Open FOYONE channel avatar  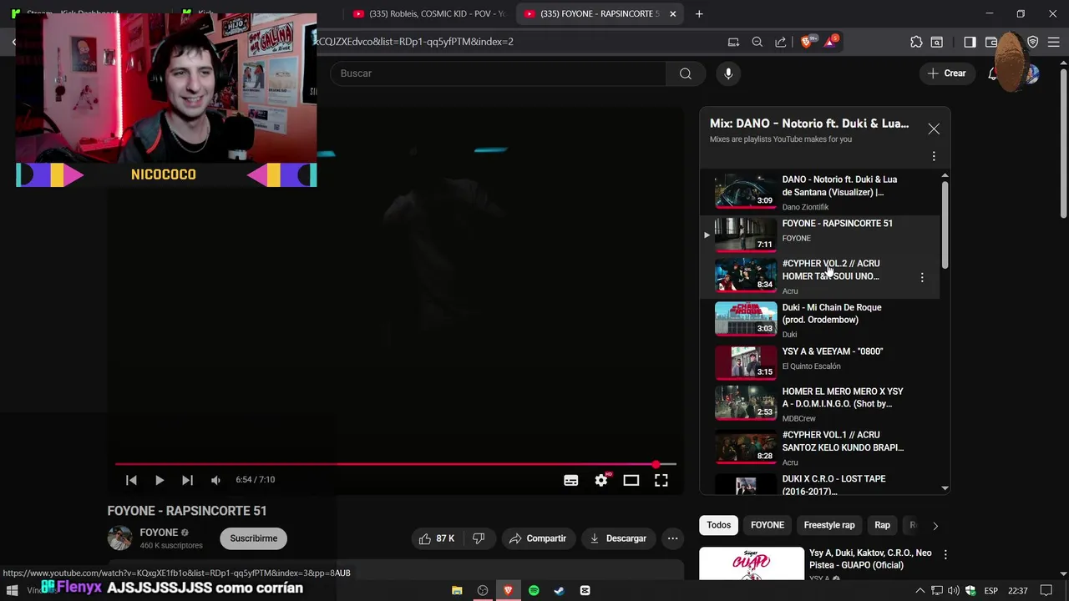click(x=119, y=538)
